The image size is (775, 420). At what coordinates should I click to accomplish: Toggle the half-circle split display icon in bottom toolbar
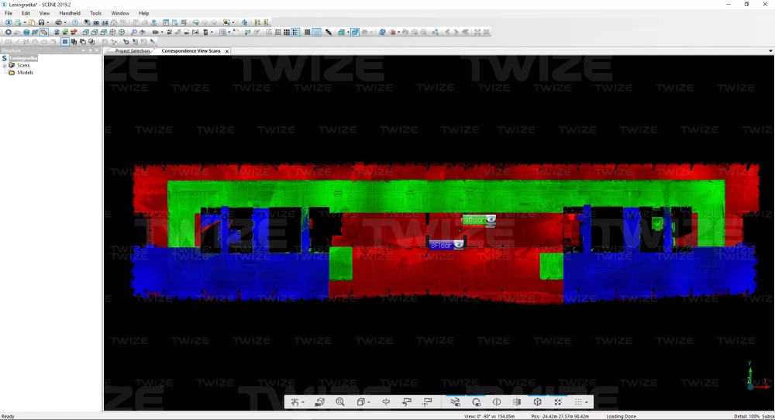pos(497,402)
